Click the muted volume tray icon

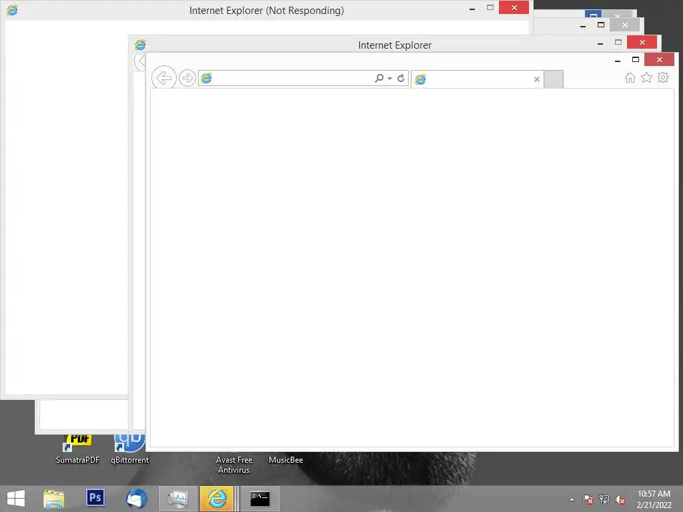pos(620,499)
